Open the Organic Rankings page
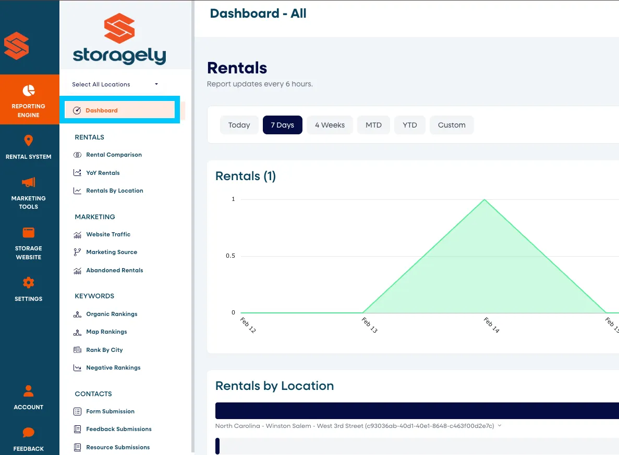Image resolution: width=619 pixels, height=455 pixels. pyautogui.click(x=112, y=314)
